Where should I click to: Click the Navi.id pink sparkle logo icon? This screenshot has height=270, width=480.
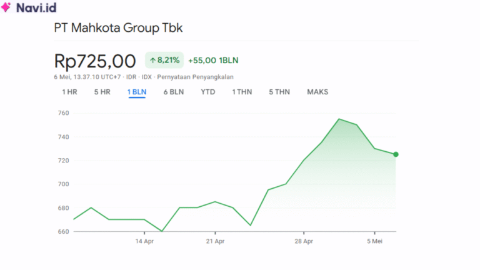pos(6,7)
